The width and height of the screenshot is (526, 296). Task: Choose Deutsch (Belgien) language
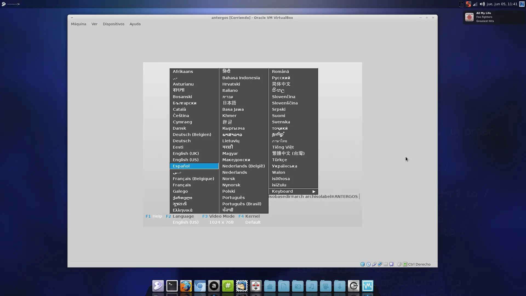coord(194,135)
